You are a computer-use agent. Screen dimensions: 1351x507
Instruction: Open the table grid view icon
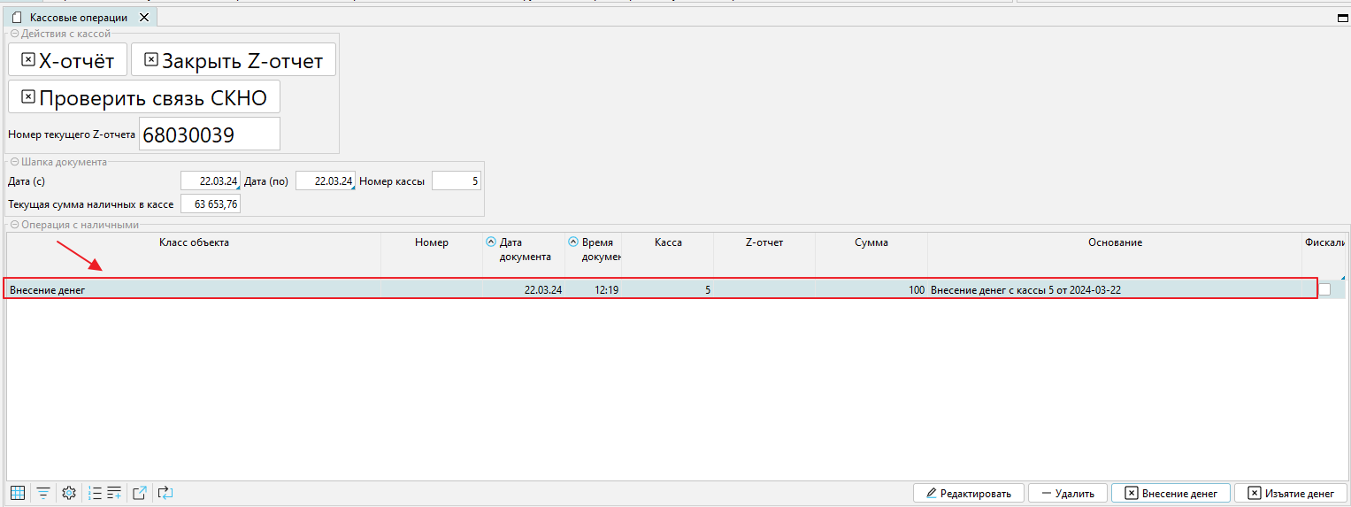pyautogui.click(x=17, y=493)
